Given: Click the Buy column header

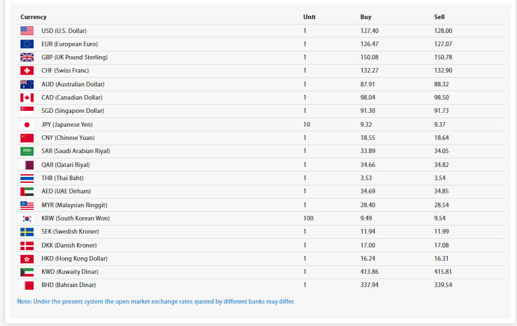Looking at the screenshot, I should (366, 16).
